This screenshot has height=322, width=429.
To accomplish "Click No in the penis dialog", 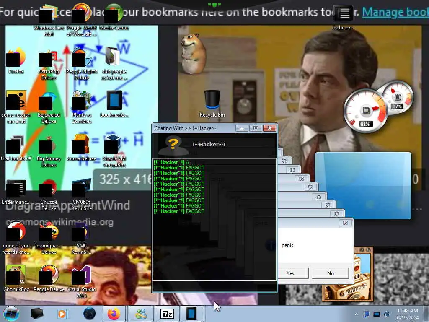I will coord(331,273).
